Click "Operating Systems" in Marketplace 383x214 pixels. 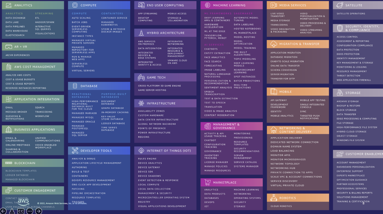(247, 198)
